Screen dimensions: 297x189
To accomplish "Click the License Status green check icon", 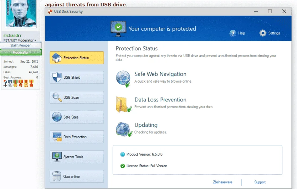I will point(123,166).
